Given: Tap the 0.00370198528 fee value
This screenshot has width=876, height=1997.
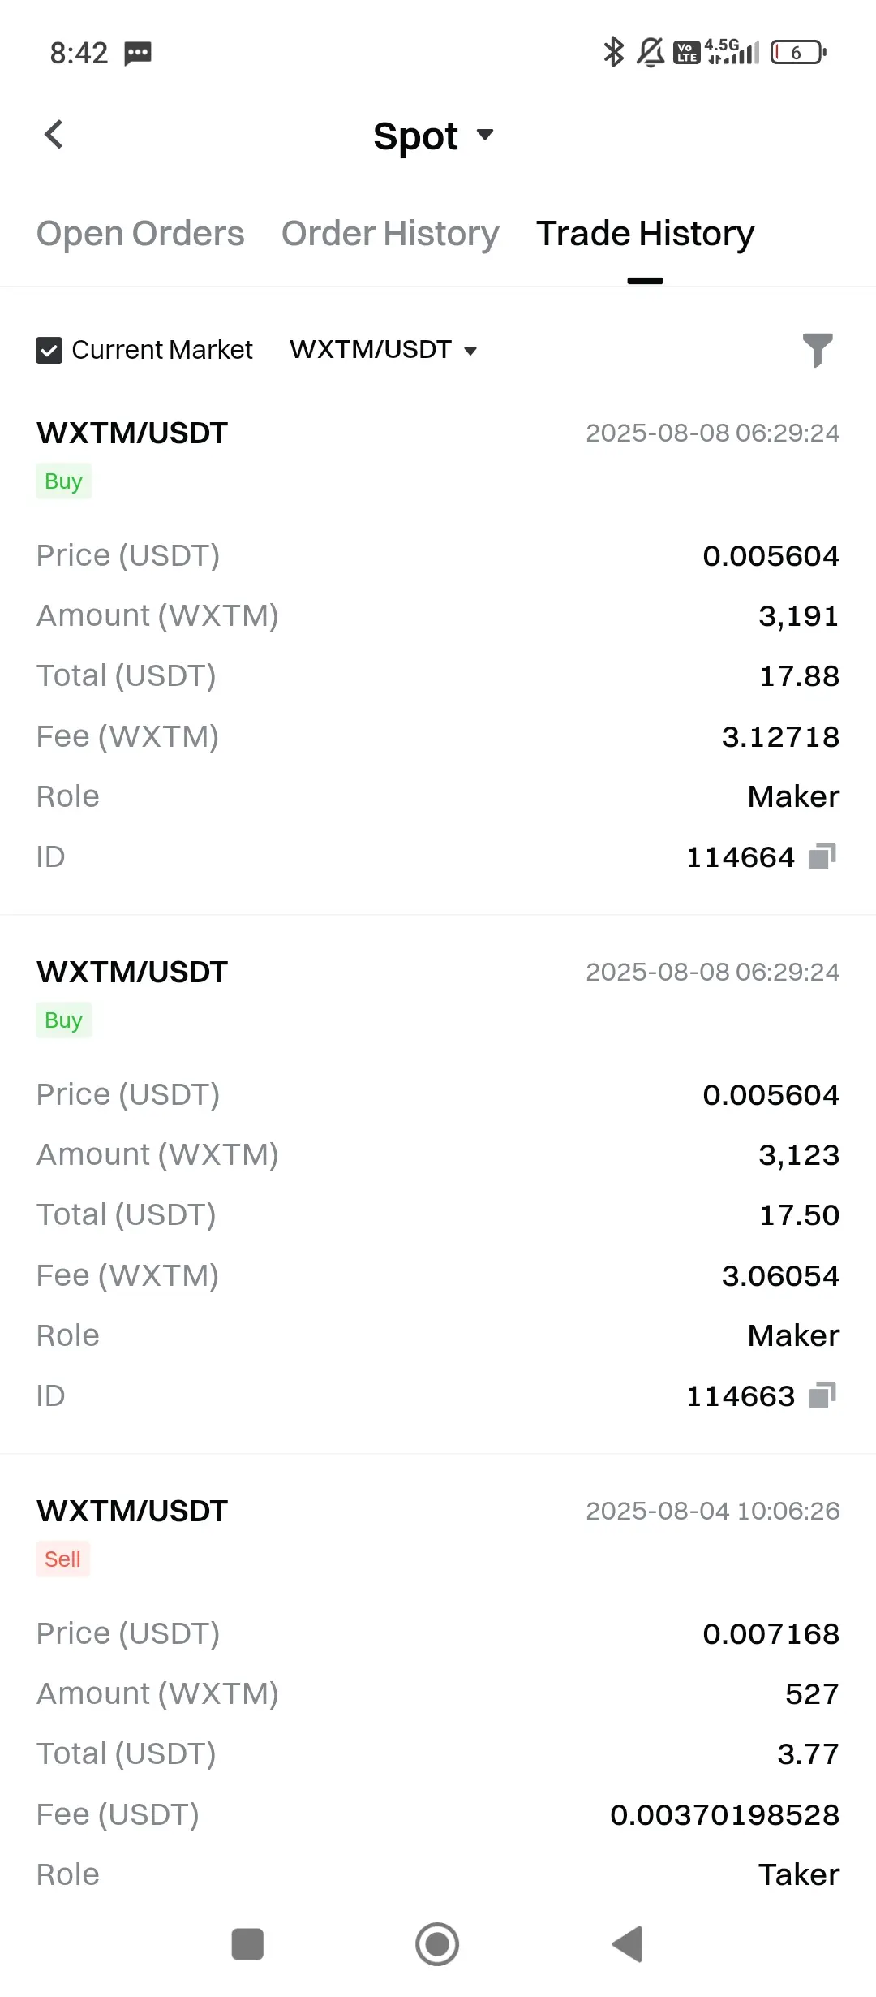Looking at the screenshot, I should coord(724,1814).
